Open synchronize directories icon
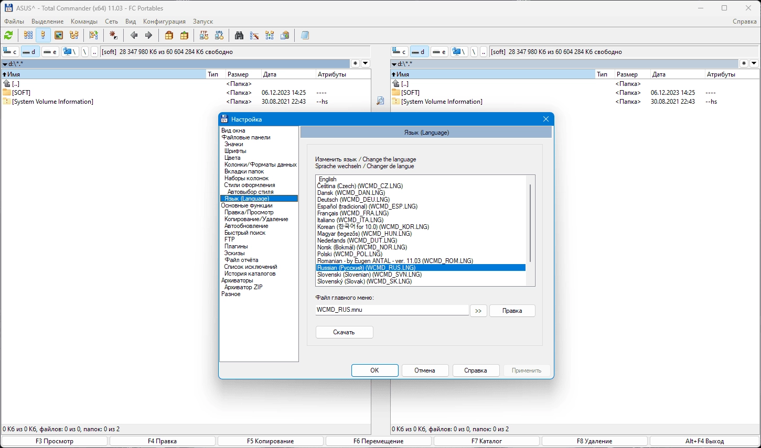Viewport: 761px width, 448px height. coord(270,36)
